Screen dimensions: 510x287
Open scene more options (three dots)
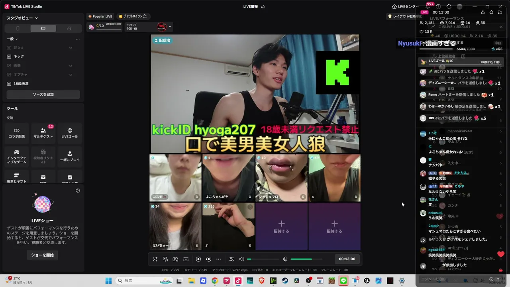pos(78,39)
